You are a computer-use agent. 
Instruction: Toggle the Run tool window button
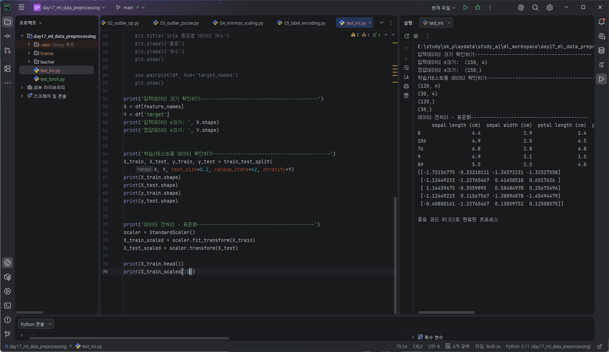tap(601, 79)
